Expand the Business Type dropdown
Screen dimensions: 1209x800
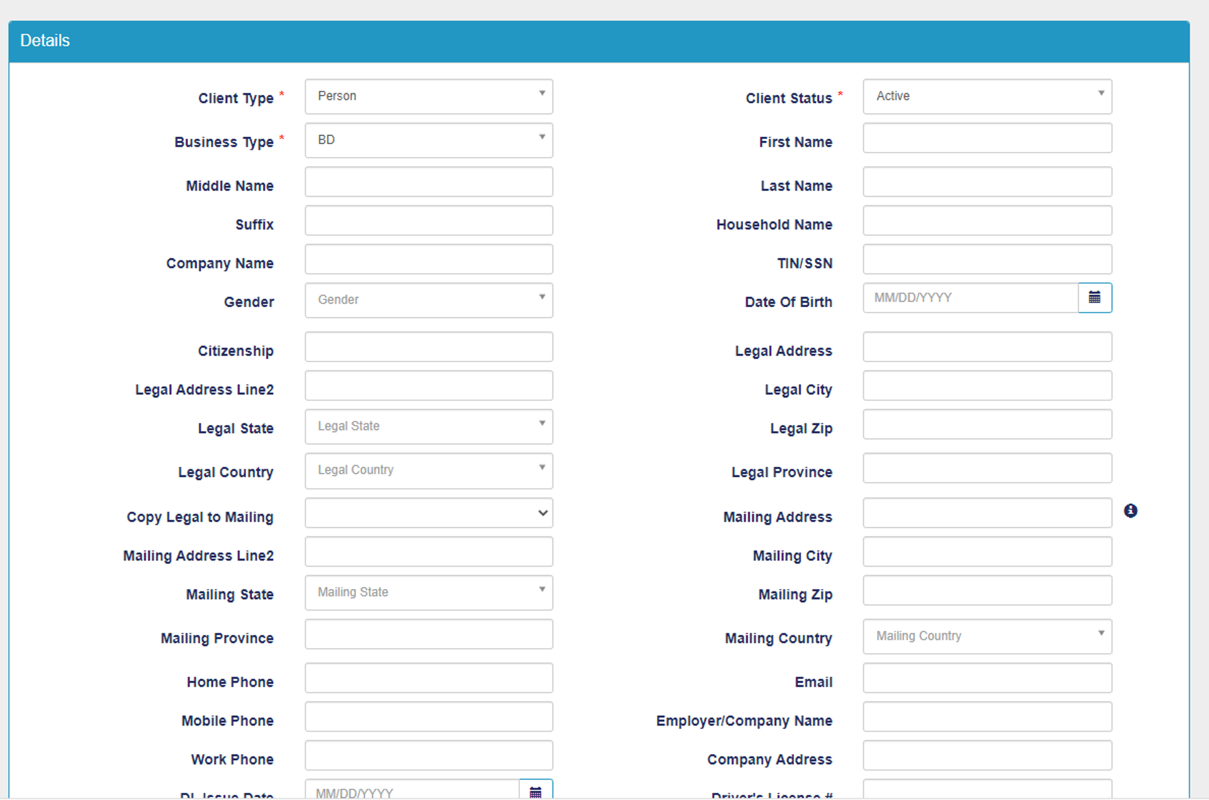[429, 140]
